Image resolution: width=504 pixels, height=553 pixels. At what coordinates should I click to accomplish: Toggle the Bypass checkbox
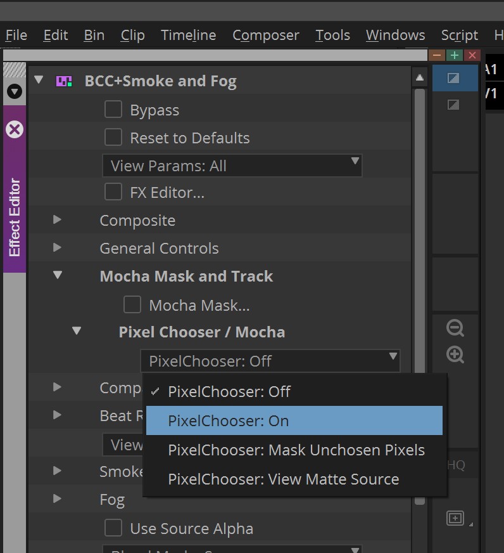tap(113, 109)
